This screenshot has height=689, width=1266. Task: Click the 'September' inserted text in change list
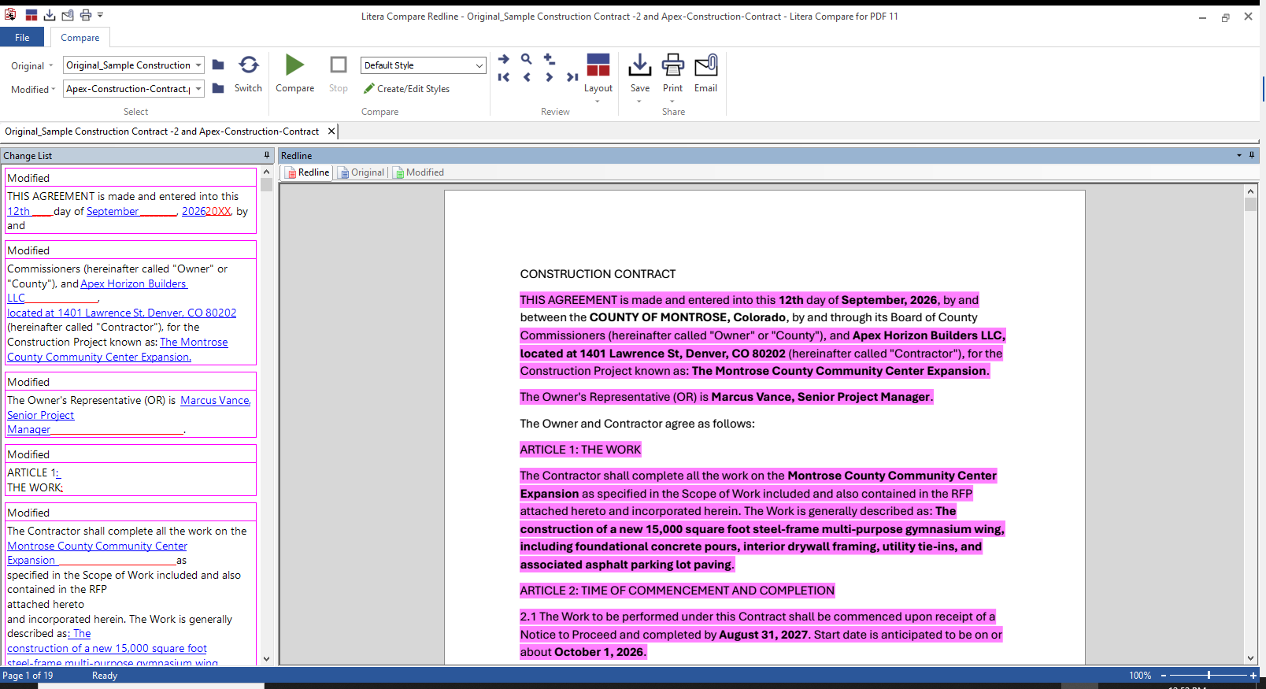(x=113, y=211)
